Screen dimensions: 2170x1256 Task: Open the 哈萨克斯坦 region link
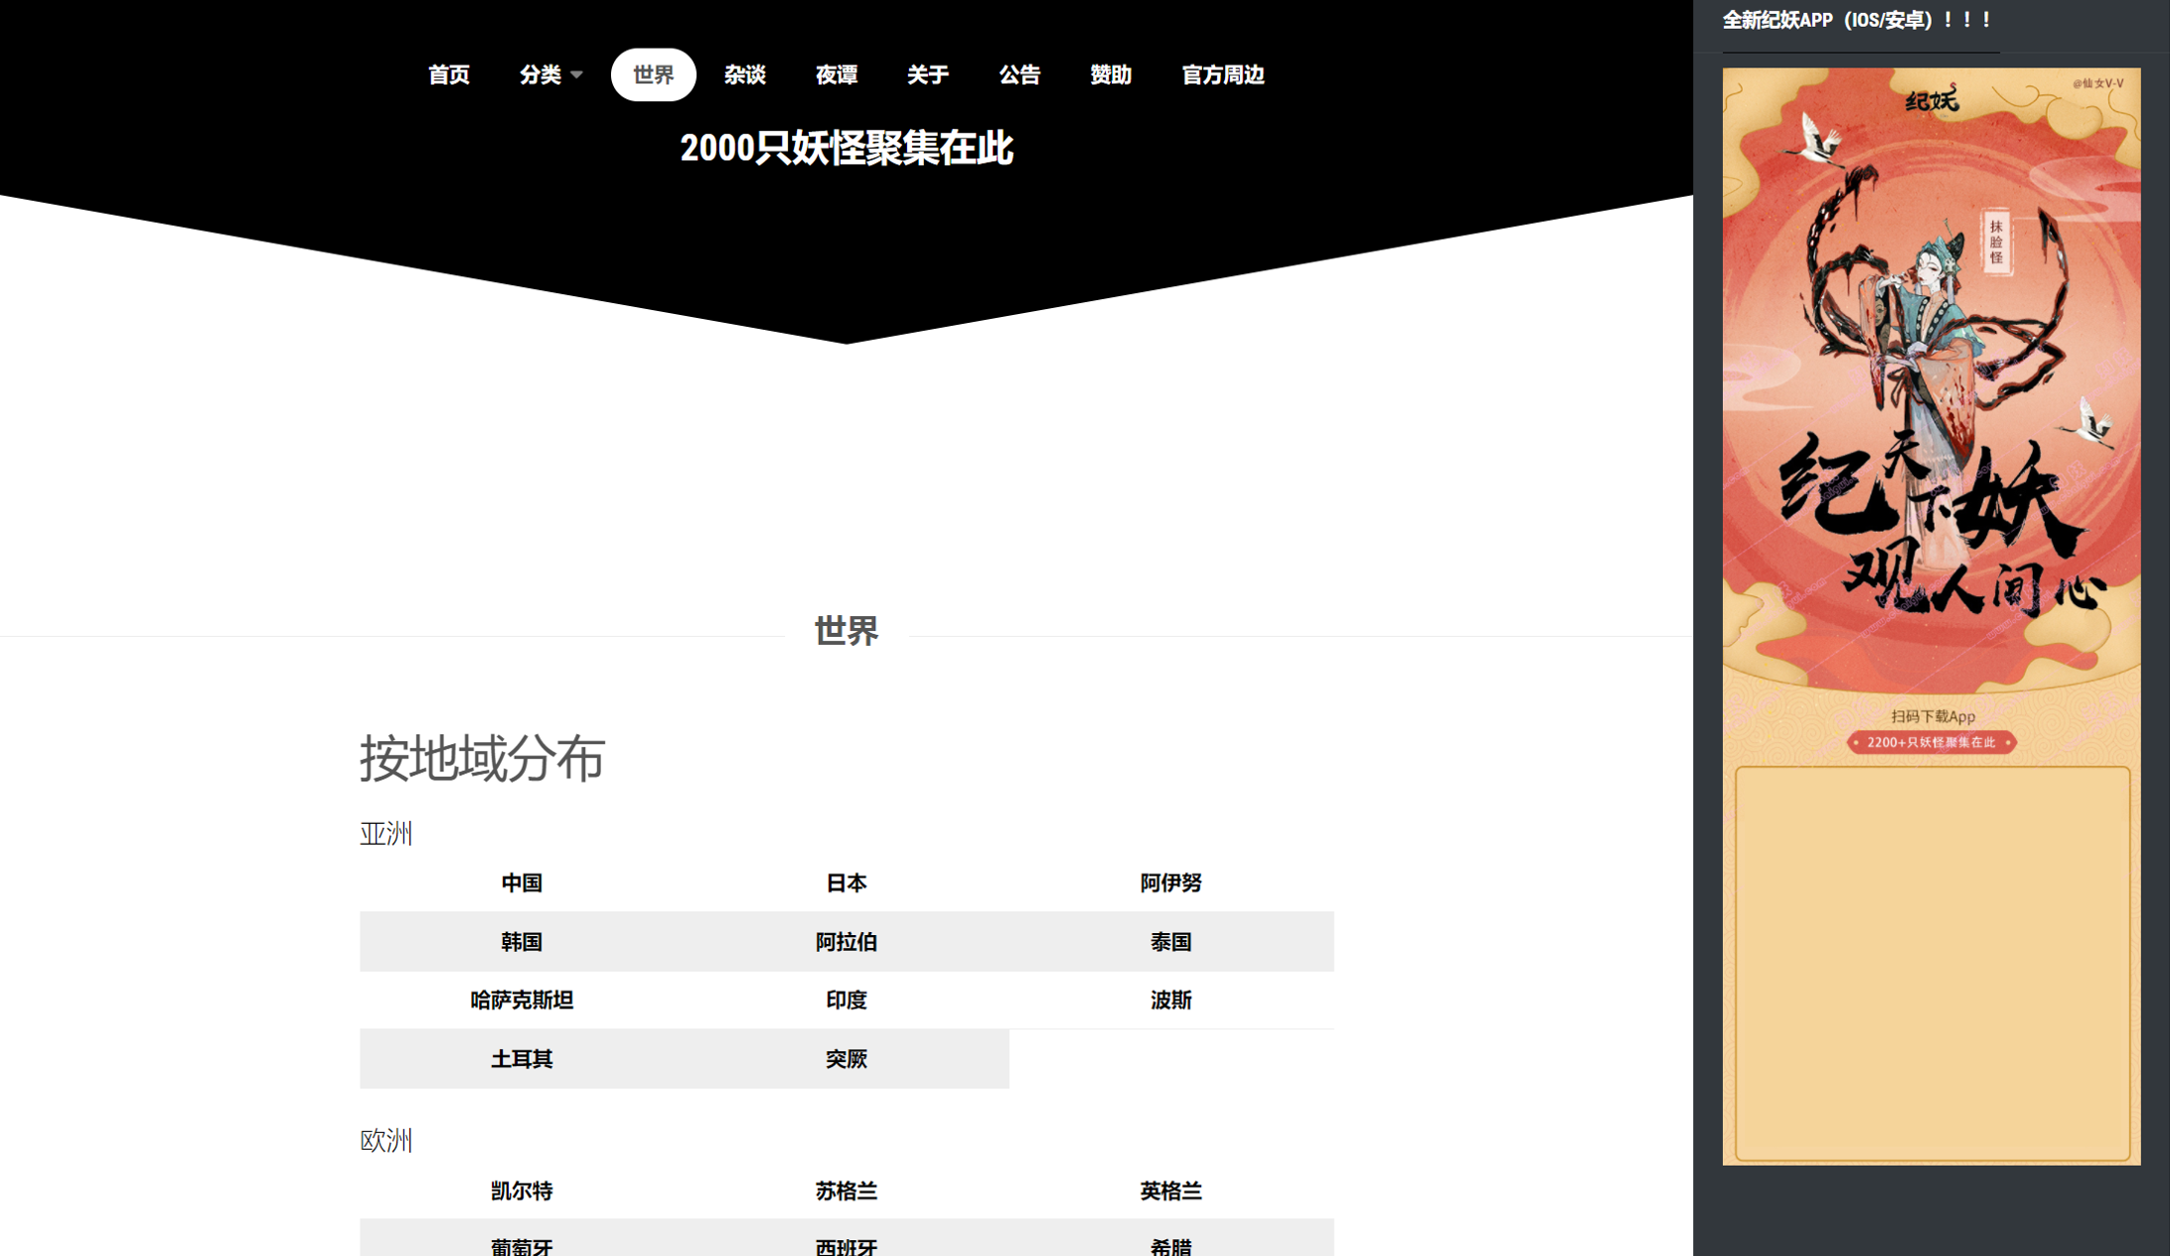(522, 1000)
